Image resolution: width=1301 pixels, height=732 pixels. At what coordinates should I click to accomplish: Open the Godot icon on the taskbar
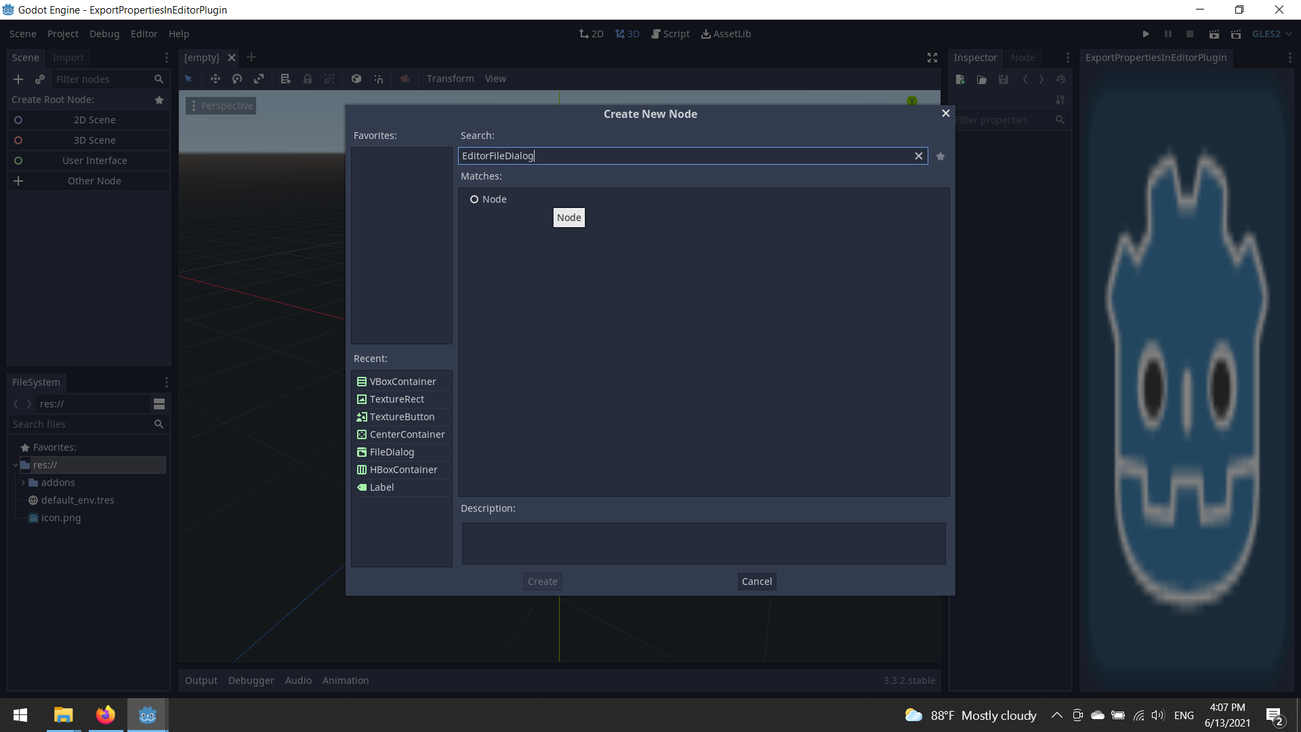(x=147, y=715)
